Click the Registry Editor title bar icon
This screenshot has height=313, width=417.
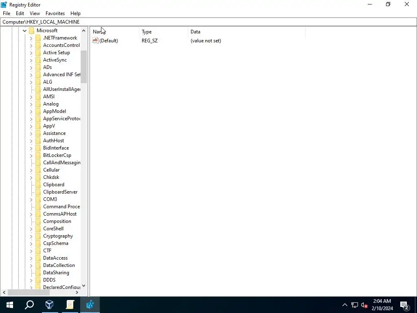point(4,4)
